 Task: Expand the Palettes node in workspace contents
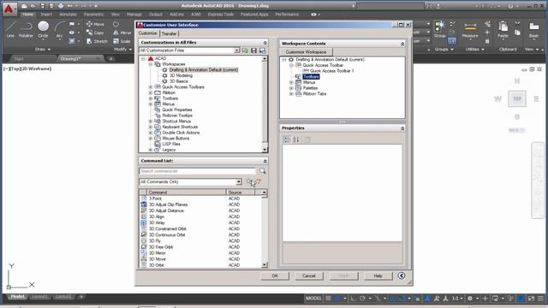point(291,88)
